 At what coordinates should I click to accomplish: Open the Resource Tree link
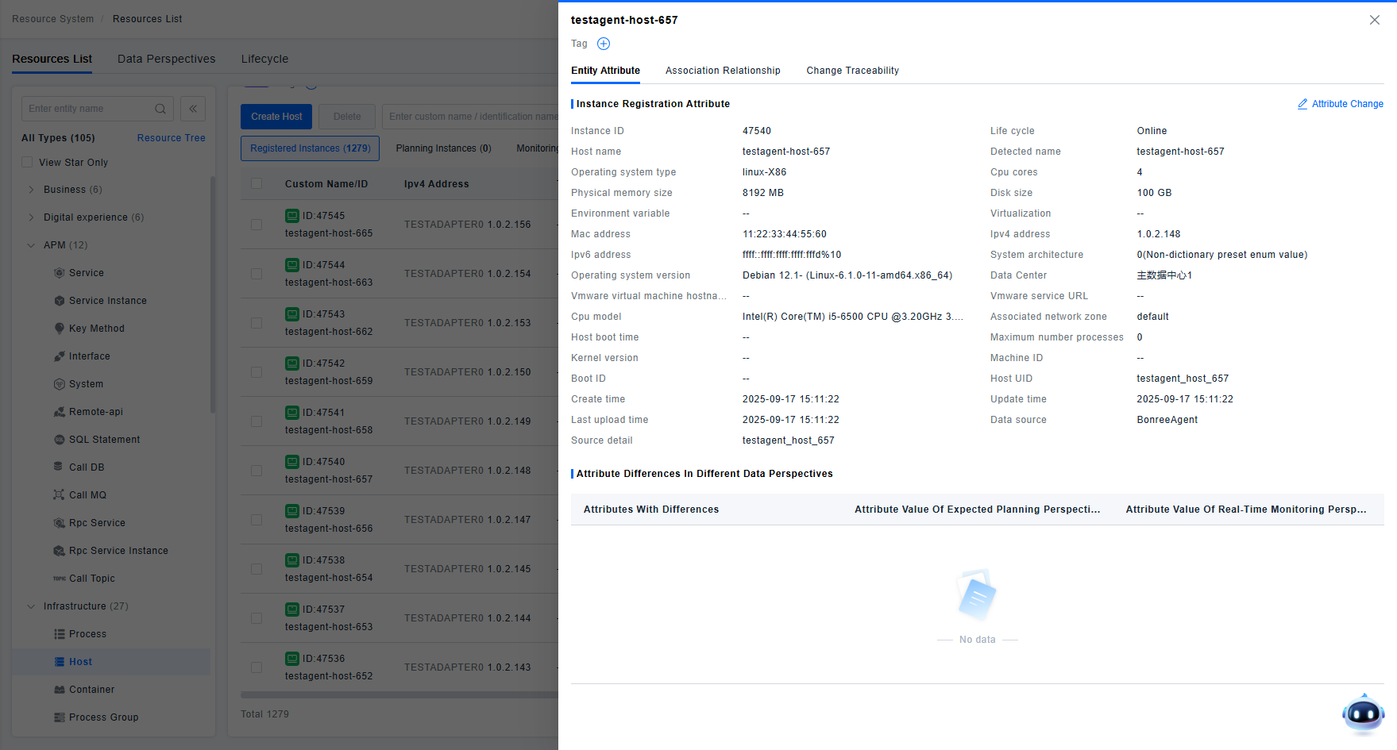coord(171,138)
